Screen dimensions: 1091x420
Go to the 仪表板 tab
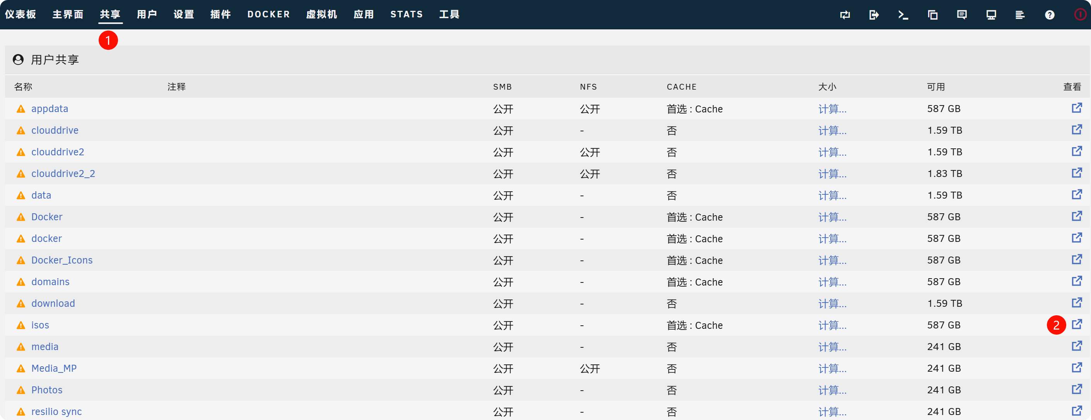tap(21, 14)
